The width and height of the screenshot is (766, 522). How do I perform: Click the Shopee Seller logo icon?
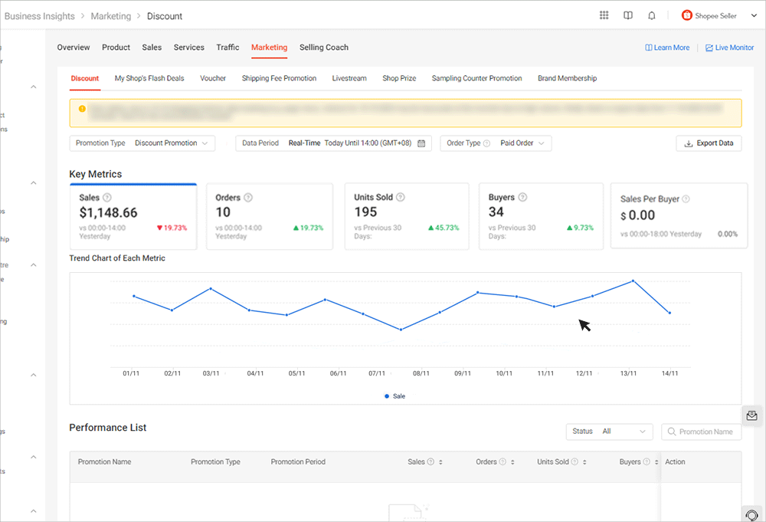tap(687, 15)
